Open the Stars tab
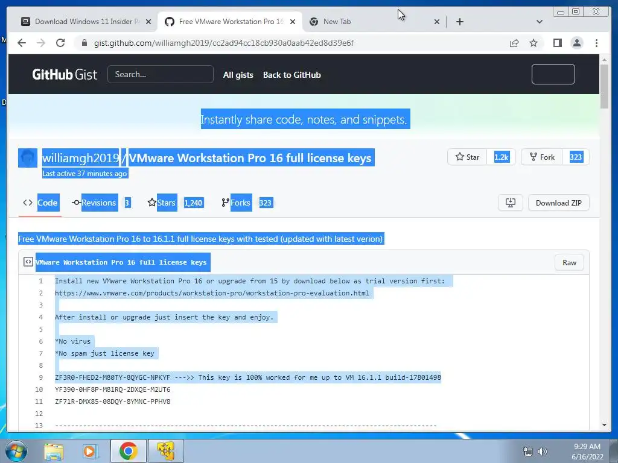Screen dimensions: 618x463 pos(176,203)
